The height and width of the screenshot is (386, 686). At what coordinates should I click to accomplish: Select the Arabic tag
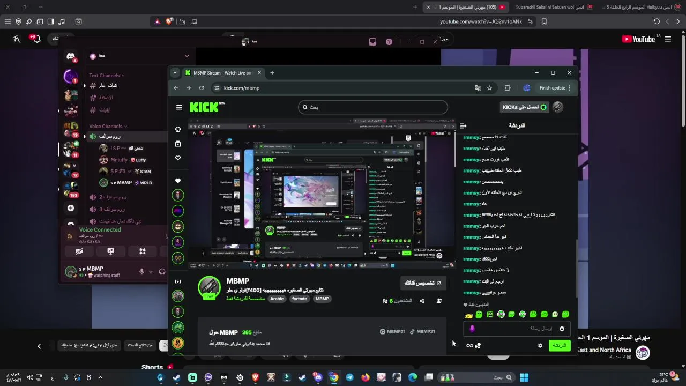click(x=277, y=299)
